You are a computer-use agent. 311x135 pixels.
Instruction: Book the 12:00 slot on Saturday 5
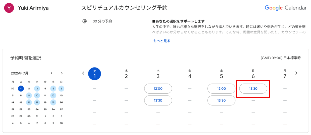[221, 88]
